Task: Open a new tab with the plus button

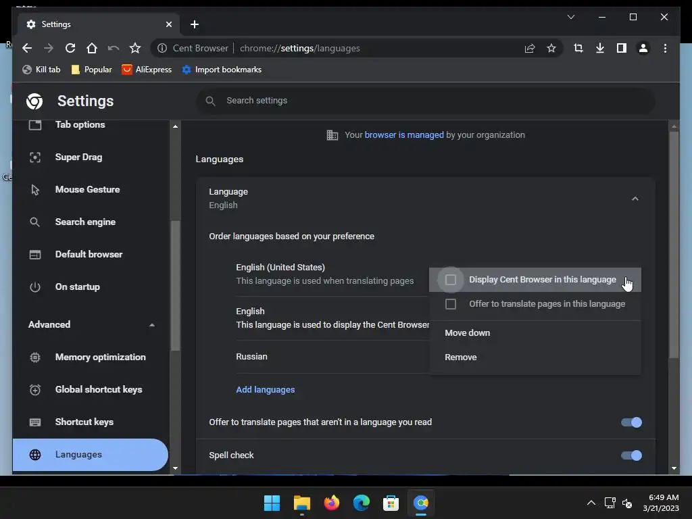Action: pyautogui.click(x=195, y=24)
